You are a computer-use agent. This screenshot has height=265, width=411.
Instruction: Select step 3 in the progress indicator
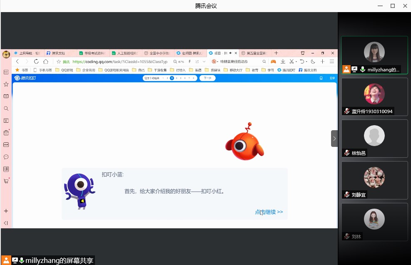click(172, 78)
